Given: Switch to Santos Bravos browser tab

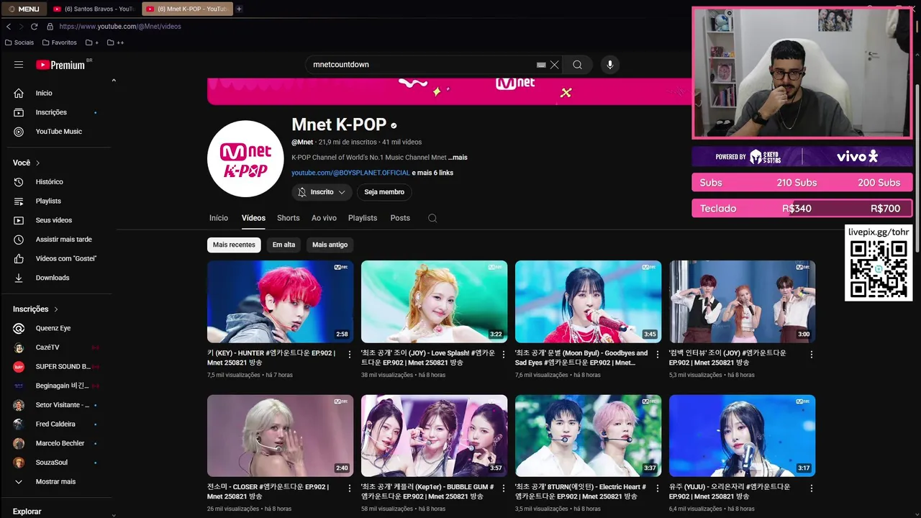Looking at the screenshot, I should [94, 9].
